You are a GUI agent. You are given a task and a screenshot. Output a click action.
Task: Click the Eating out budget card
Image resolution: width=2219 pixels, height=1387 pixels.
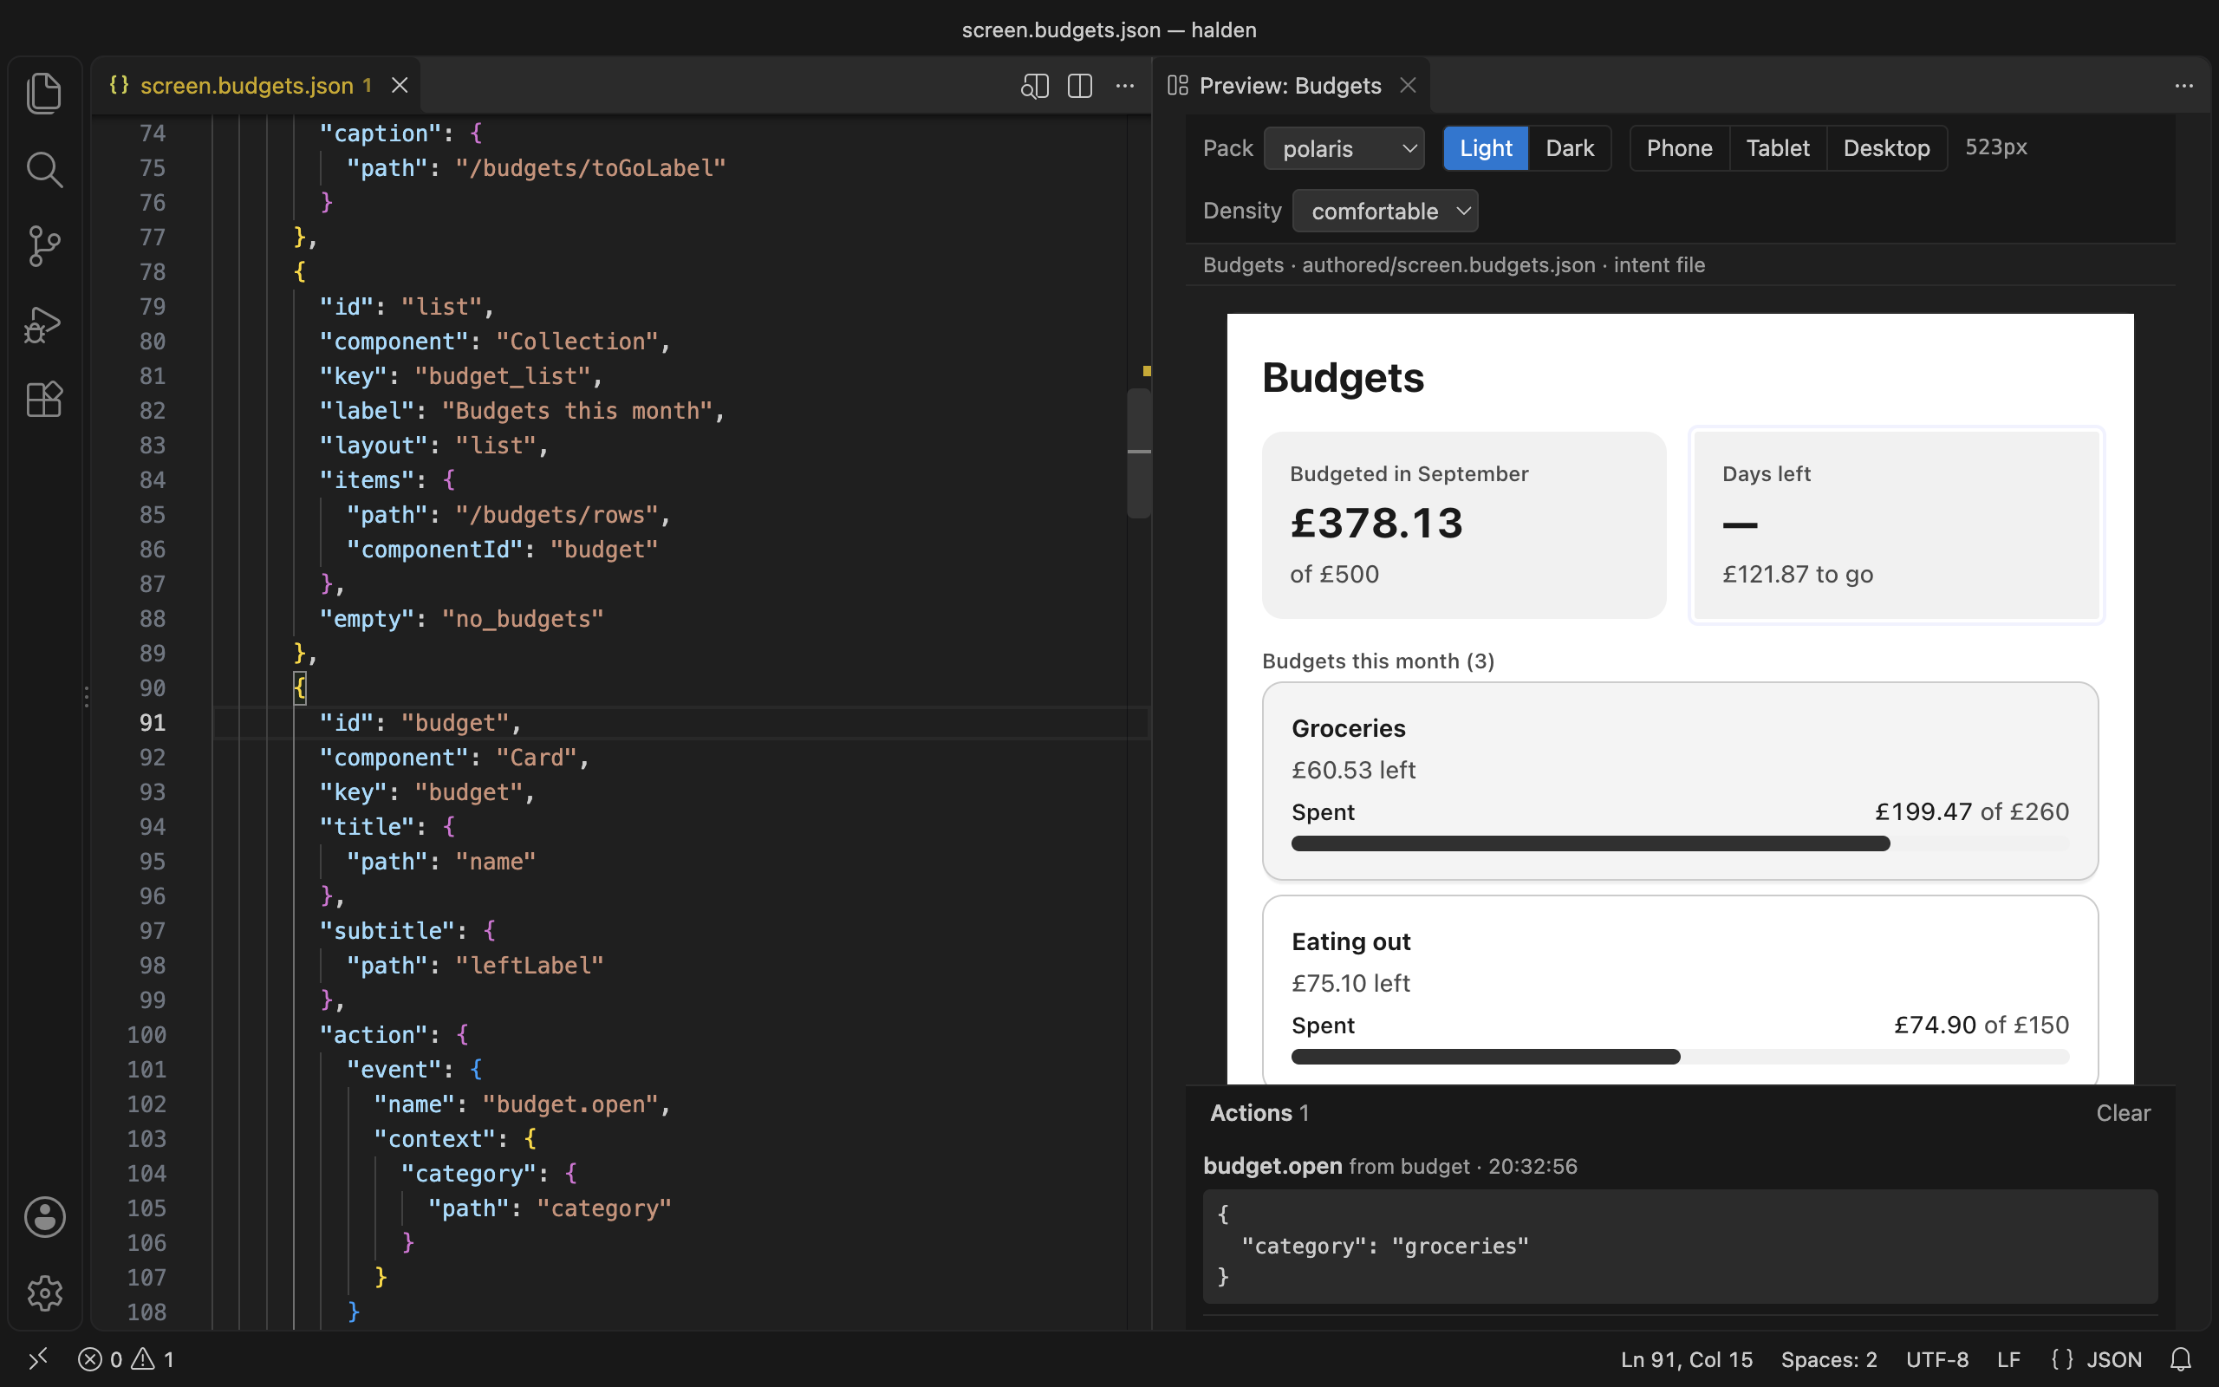pos(1680,990)
